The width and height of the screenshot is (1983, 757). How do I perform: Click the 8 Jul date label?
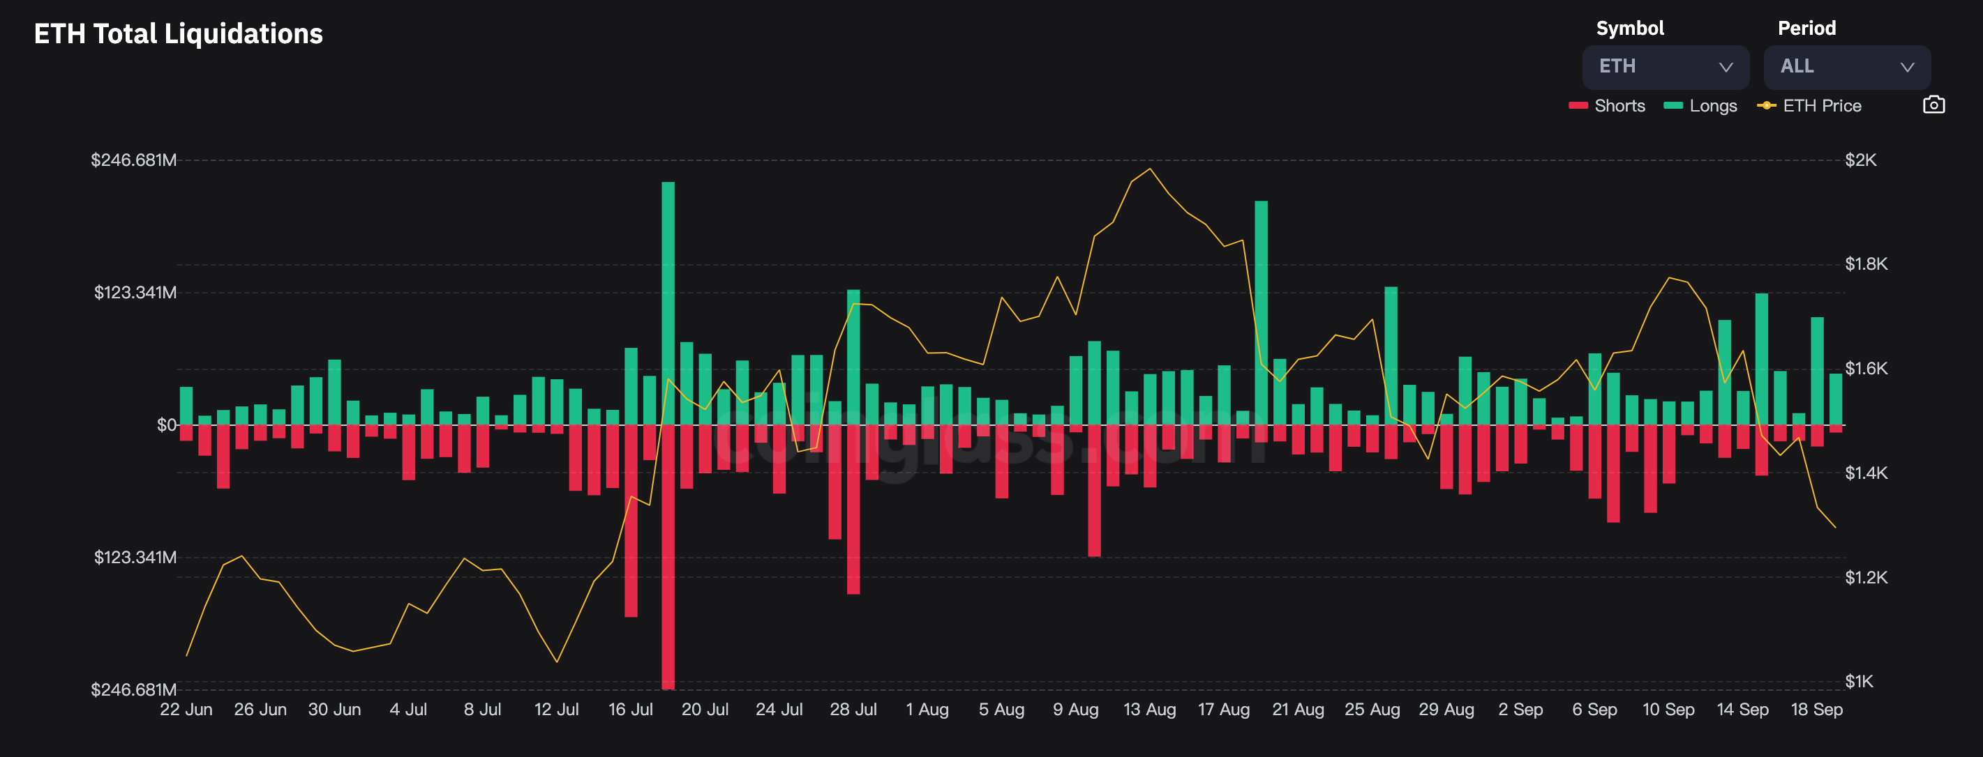483,710
